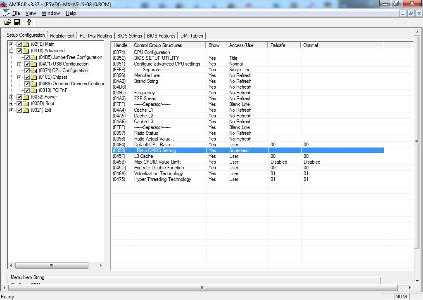Toggle checkbox for (0318) Advanced

[x=19, y=51]
